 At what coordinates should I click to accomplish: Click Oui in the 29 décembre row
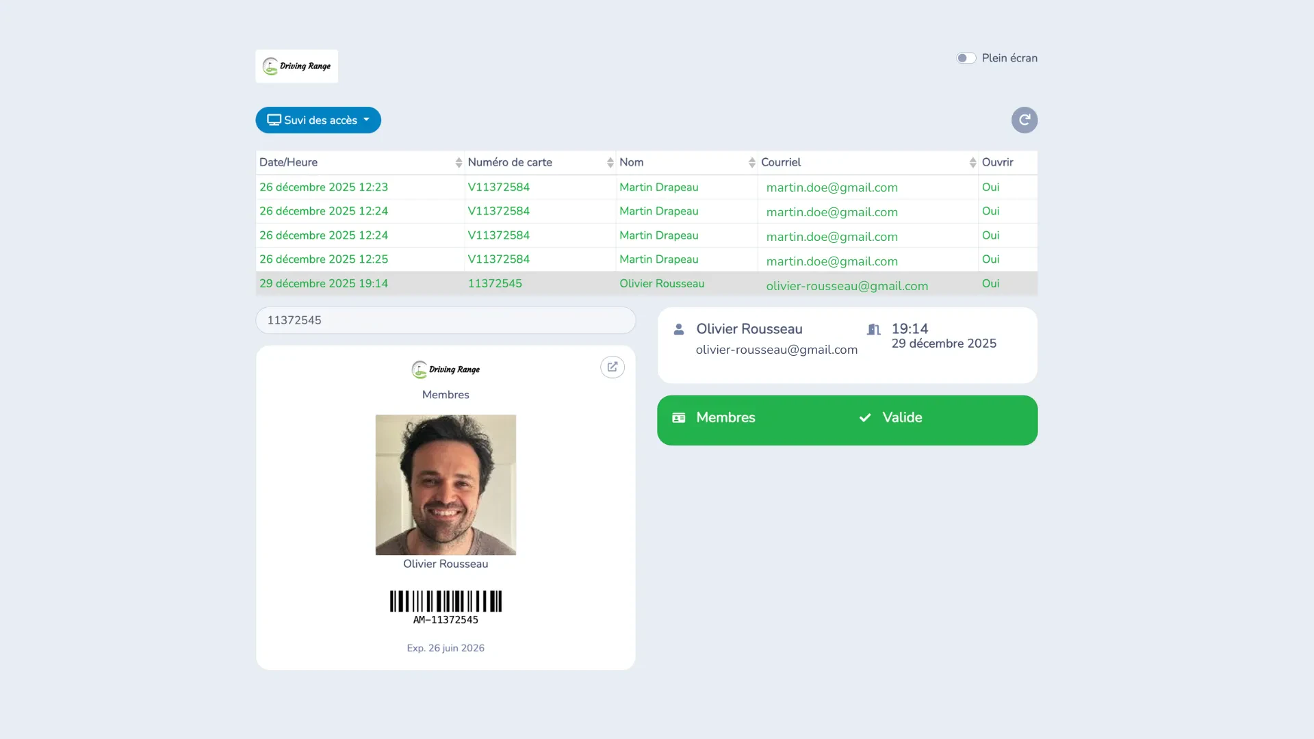990,283
